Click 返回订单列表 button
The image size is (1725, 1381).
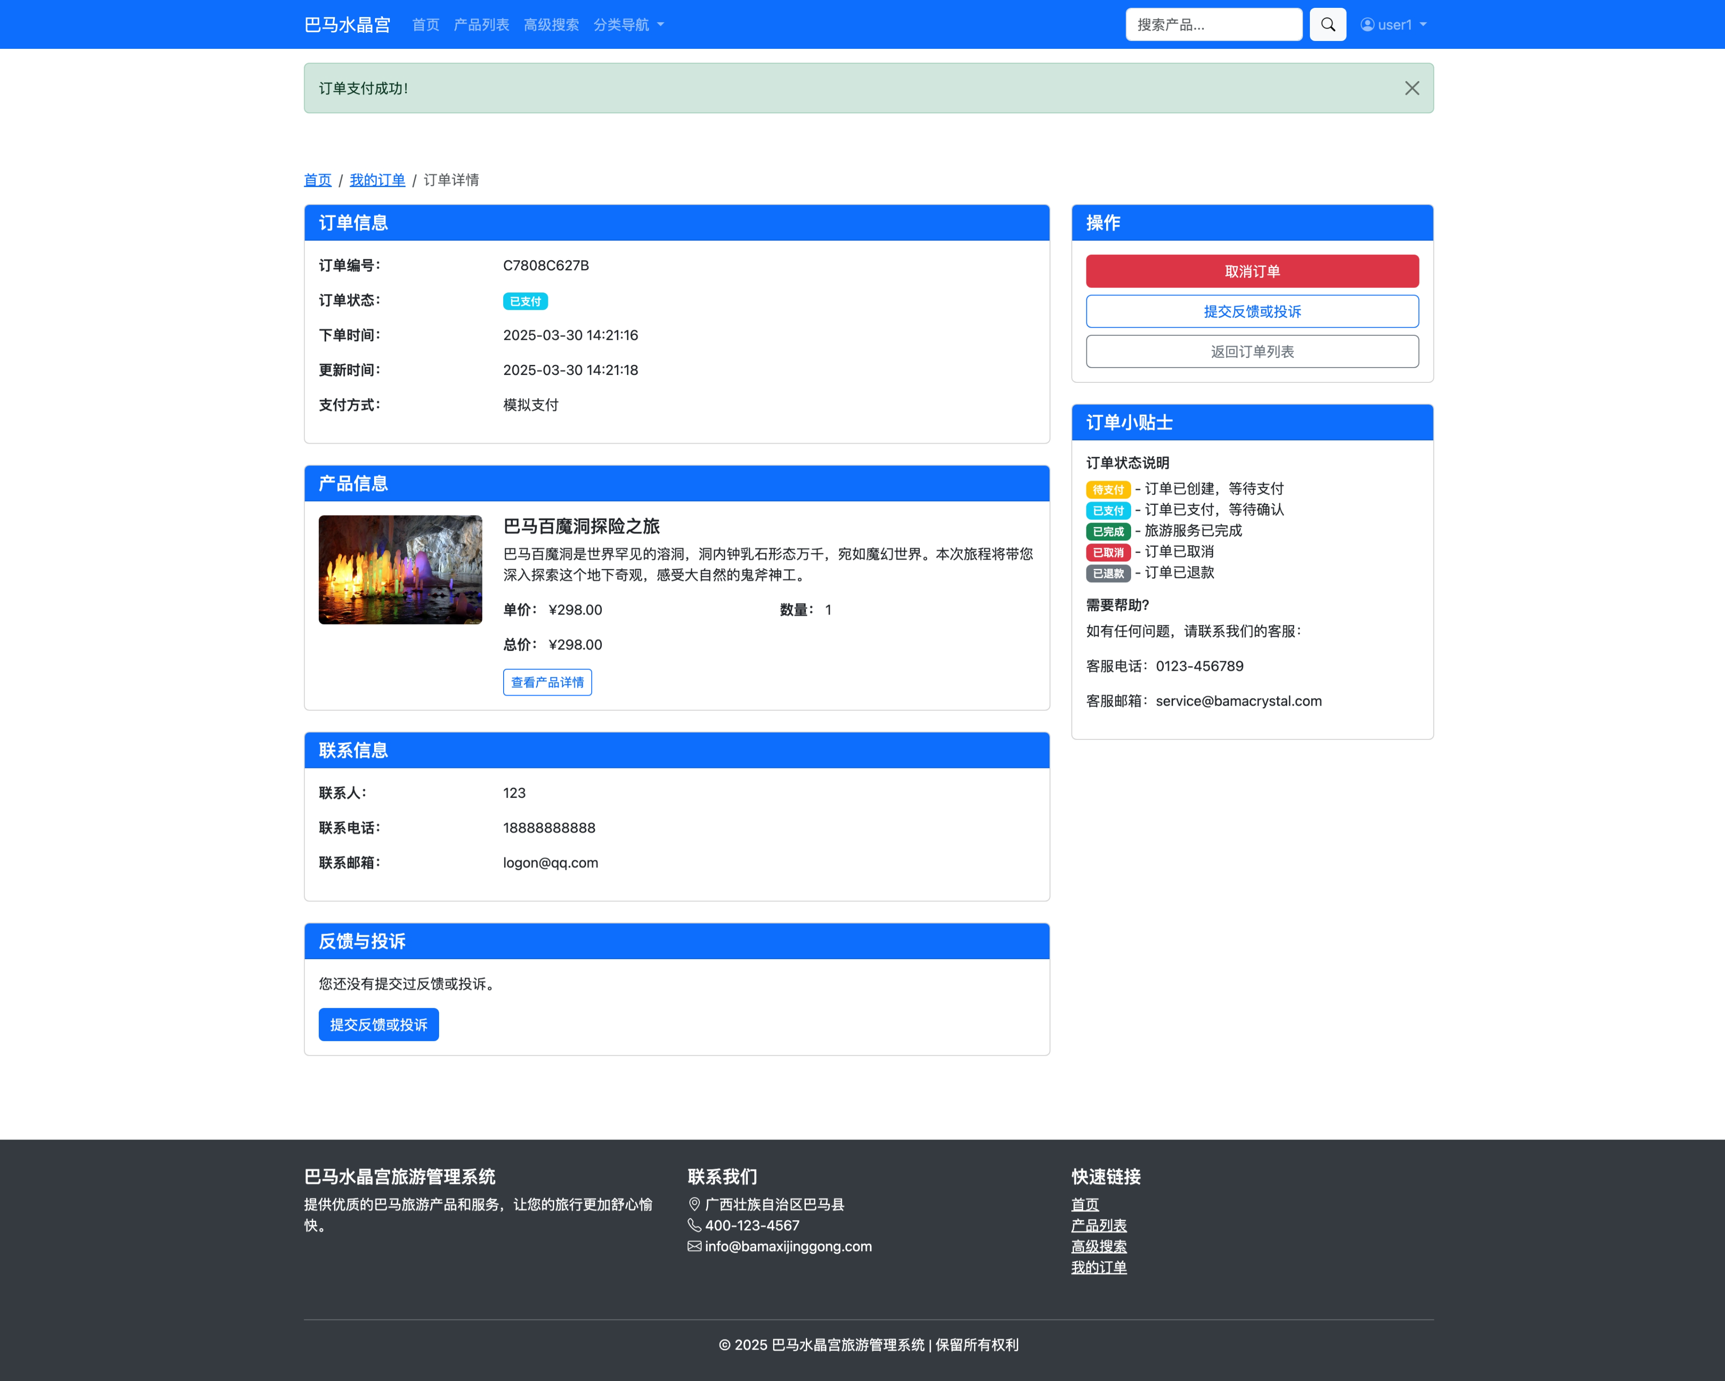pyautogui.click(x=1251, y=351)
